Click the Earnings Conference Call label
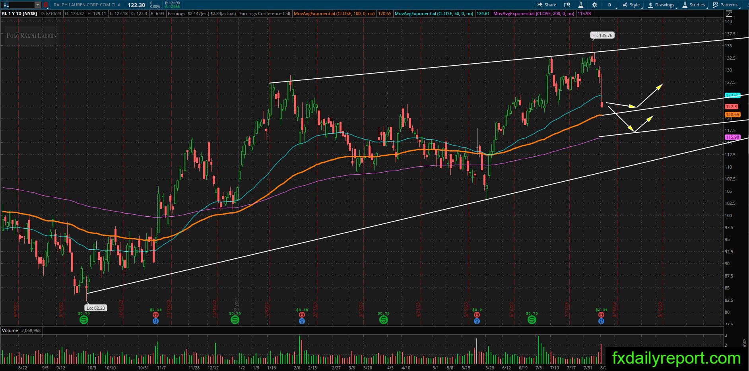The height and width of the screenshot is (371, 749). click(264, 14)
